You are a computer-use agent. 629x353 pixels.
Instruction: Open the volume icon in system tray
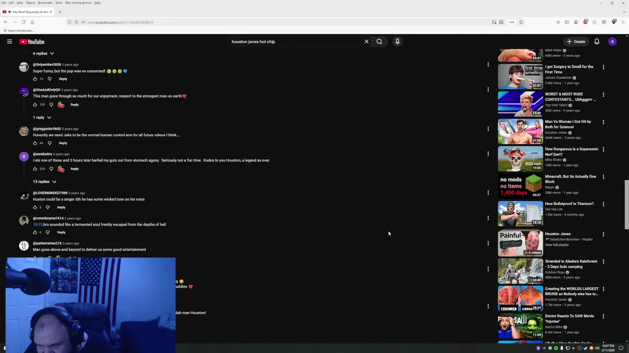[597, 348]
